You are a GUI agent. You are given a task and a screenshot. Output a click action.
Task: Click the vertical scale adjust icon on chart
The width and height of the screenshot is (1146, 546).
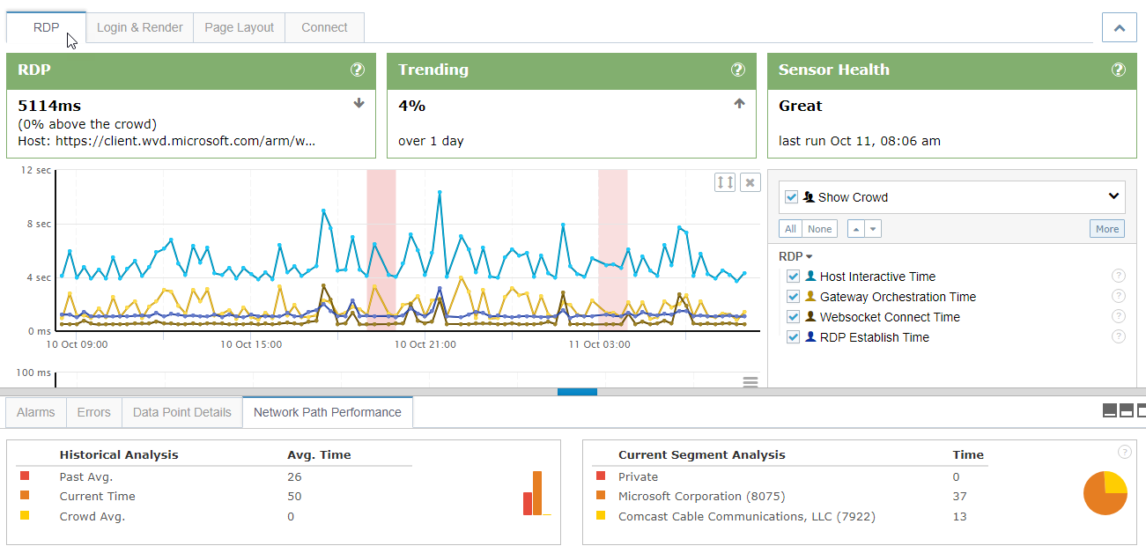(x=724, y=182)
